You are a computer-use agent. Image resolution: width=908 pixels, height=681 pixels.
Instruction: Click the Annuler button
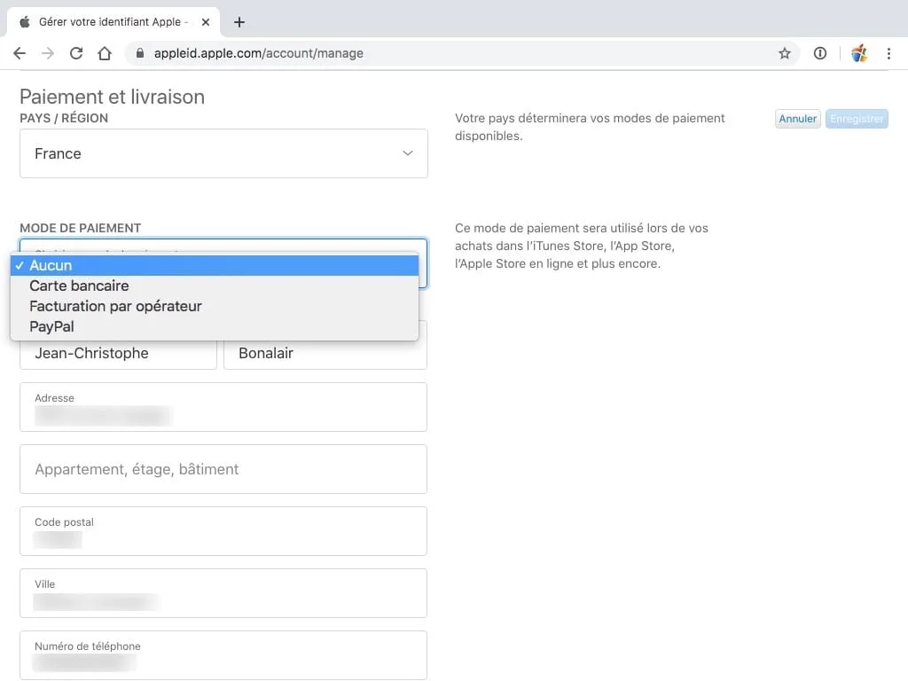(x=796, y=118)
